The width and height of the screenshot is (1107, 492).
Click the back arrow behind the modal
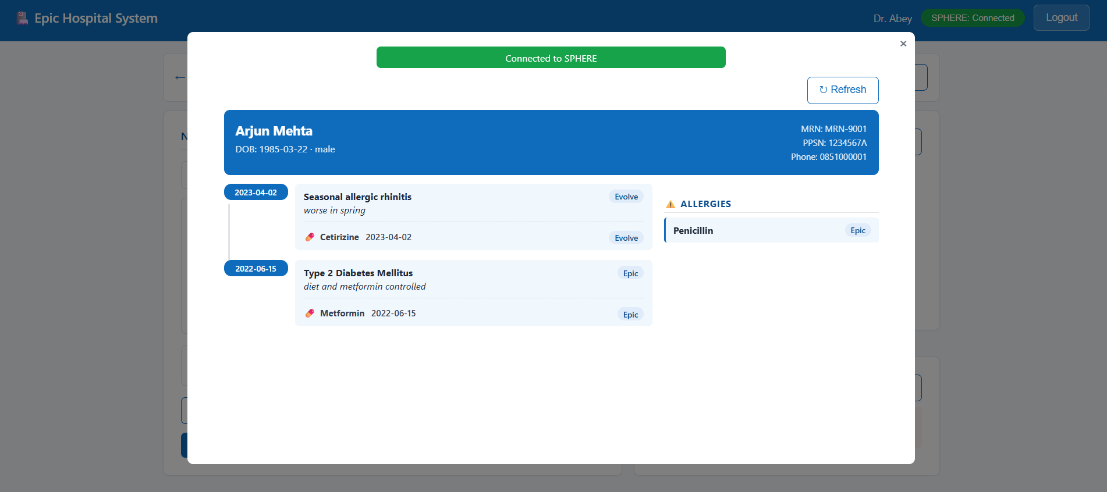point(180,77)
